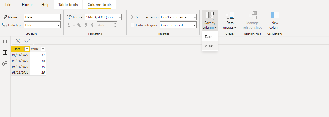Click the decimal places icon
329x117 pixels.
pyautogui.click(x=91, y=25)
